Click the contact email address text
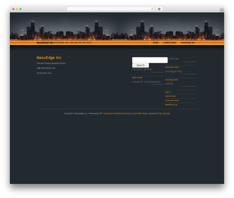Viewport: 234px width, 198px height. 46,68
